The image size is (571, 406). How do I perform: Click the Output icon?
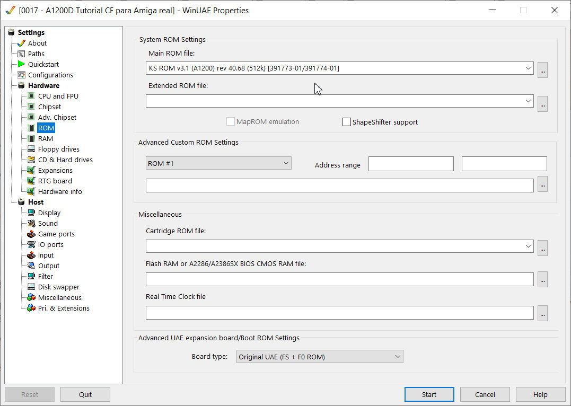click(x=31, y=266)
